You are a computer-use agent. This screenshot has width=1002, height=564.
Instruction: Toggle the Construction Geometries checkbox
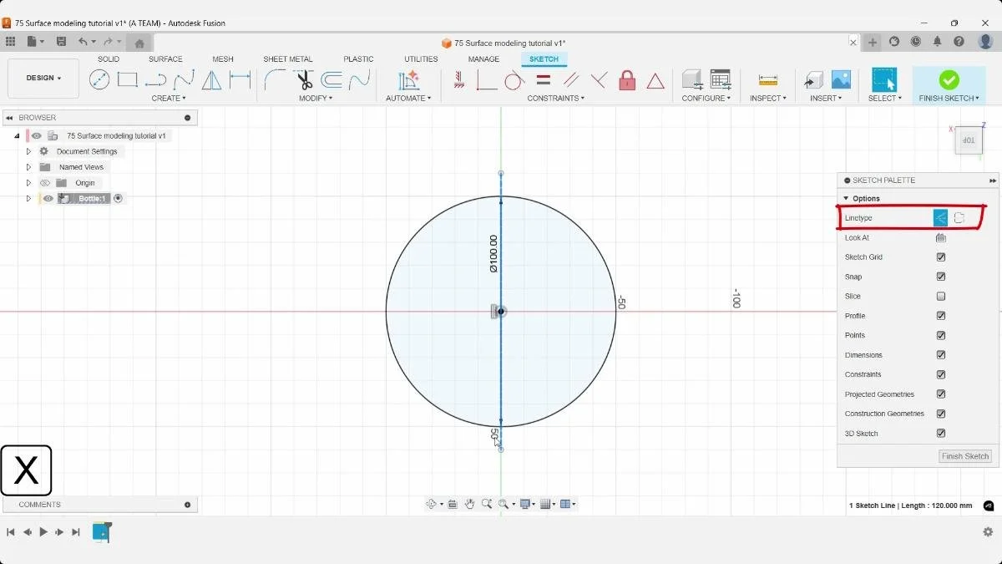click(x=941, y=414)
